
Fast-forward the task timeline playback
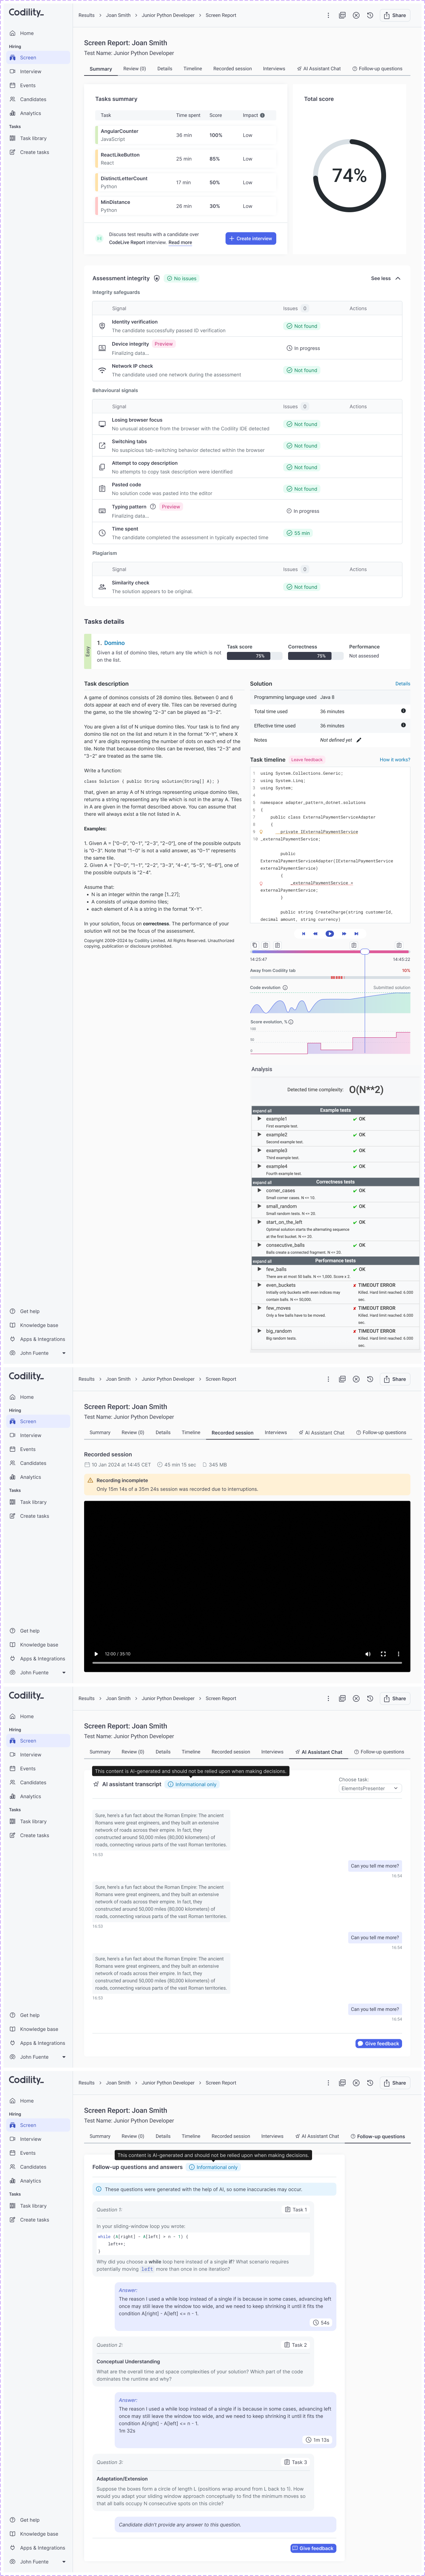coord(344,934)
